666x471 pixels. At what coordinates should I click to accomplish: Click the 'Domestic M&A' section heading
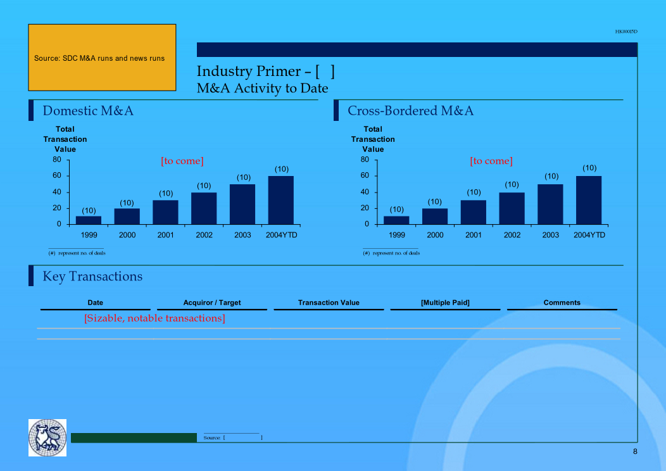pyautogui.click(x=88, y=110)
